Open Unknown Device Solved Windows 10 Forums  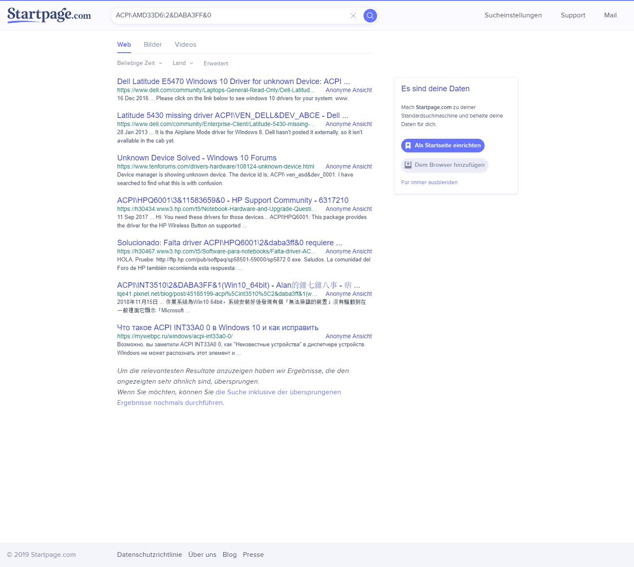tap(197, 158)
